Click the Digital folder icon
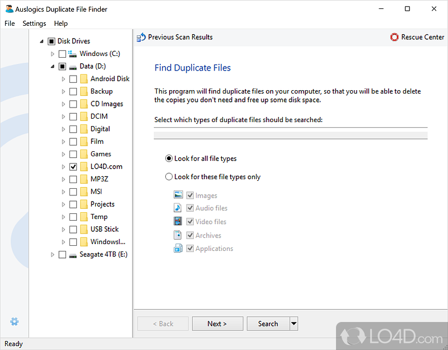 (83, 129)
